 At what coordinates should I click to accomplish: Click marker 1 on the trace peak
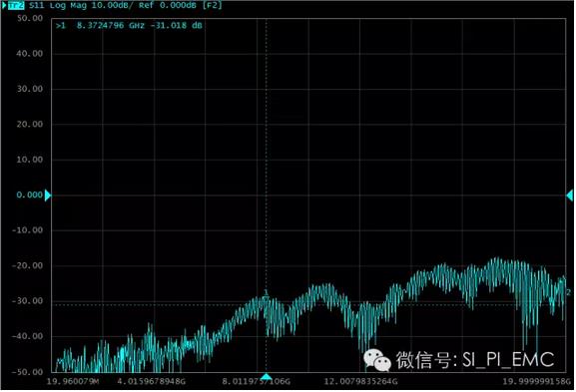click(267, 293)
